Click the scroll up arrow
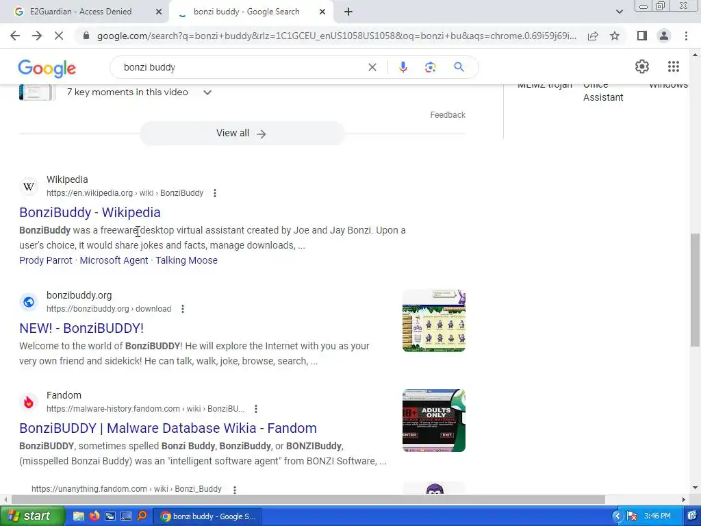701x526 pixels. [x=695, y=55]
